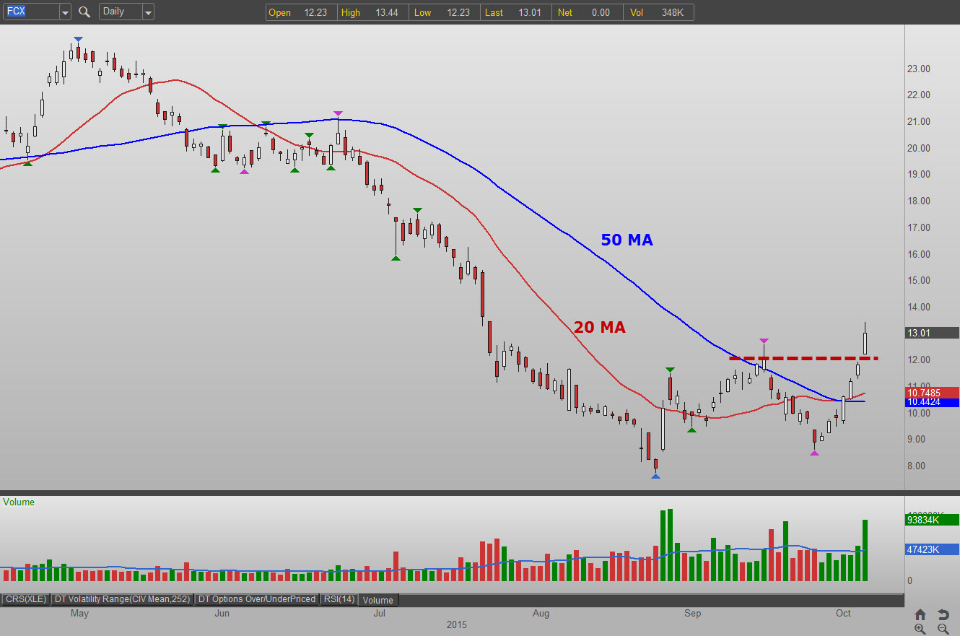Image resolution: width=960 pixels, height=636 pixels.
Task: Click the symbol search magnifier icon
Action: (84, 12)
